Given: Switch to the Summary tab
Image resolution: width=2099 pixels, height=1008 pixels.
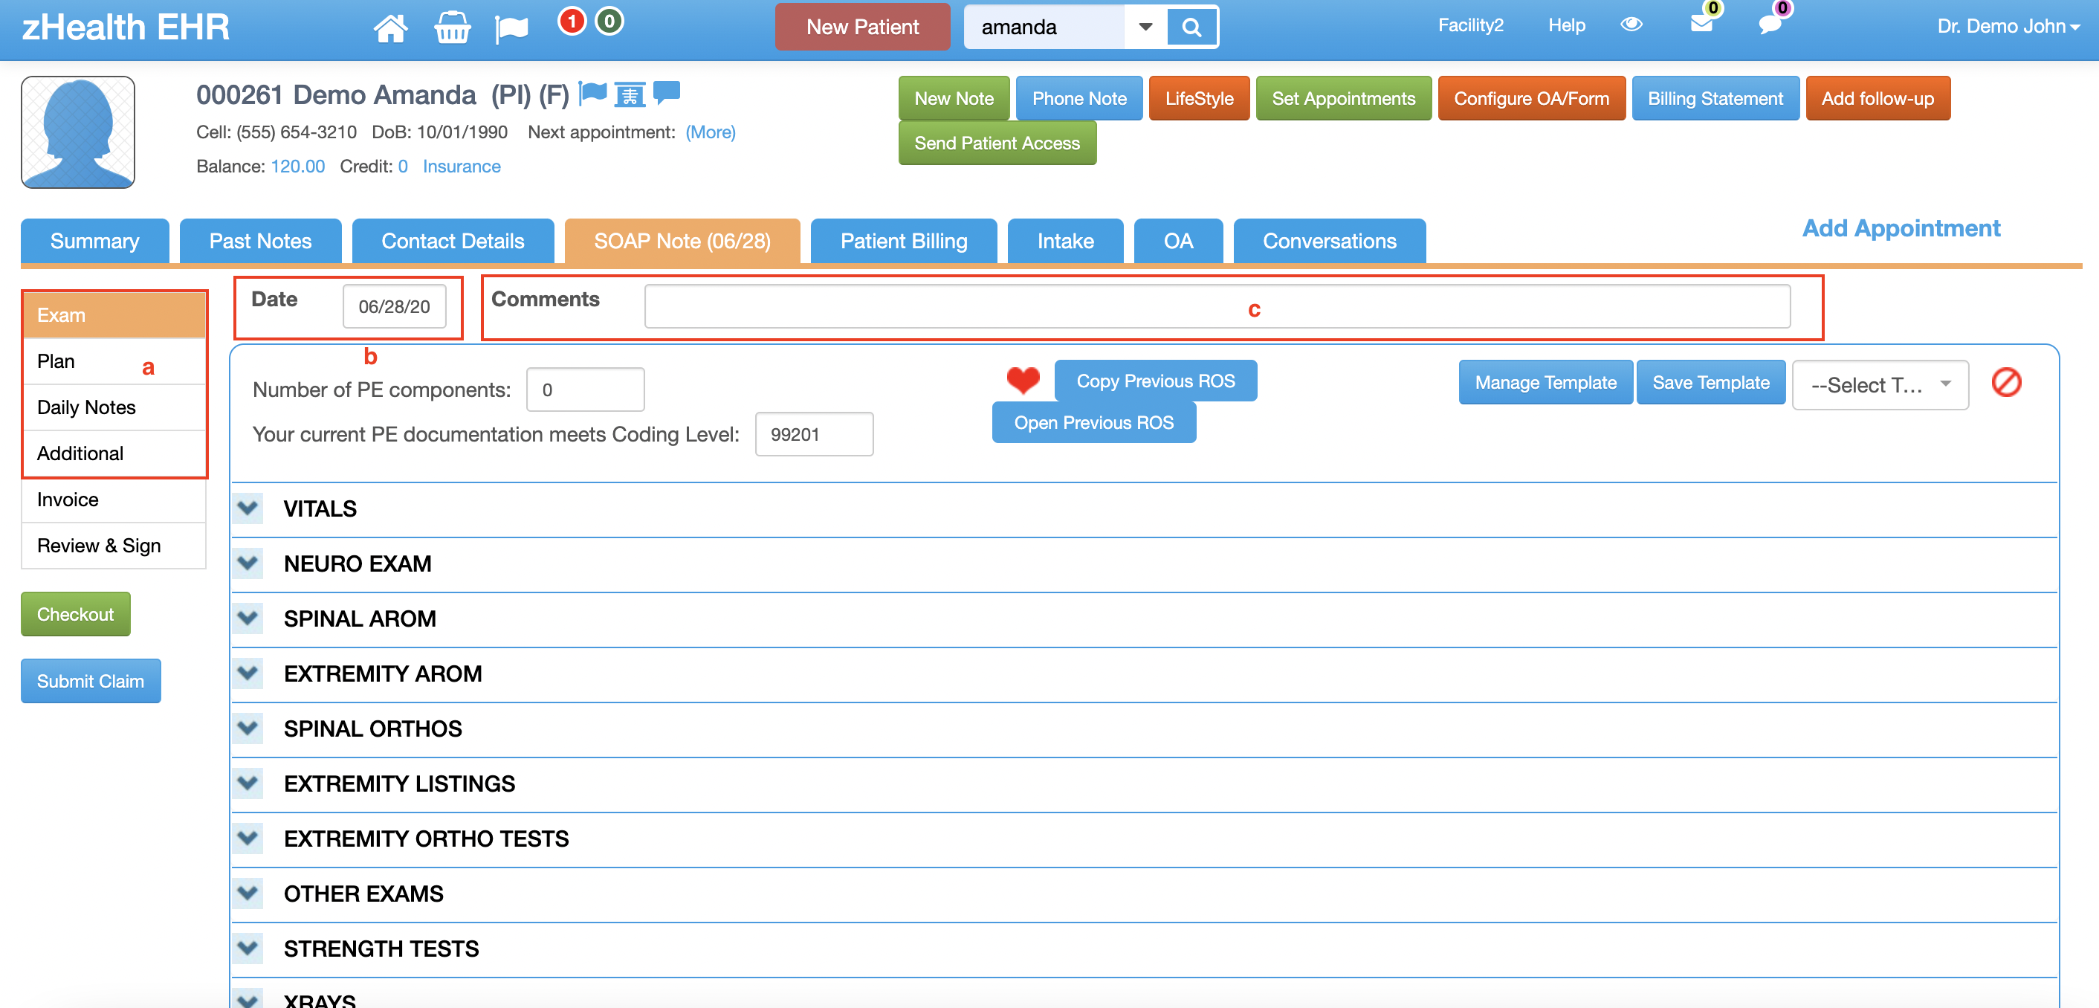Looking at the screenshot, I should [94, 241].
